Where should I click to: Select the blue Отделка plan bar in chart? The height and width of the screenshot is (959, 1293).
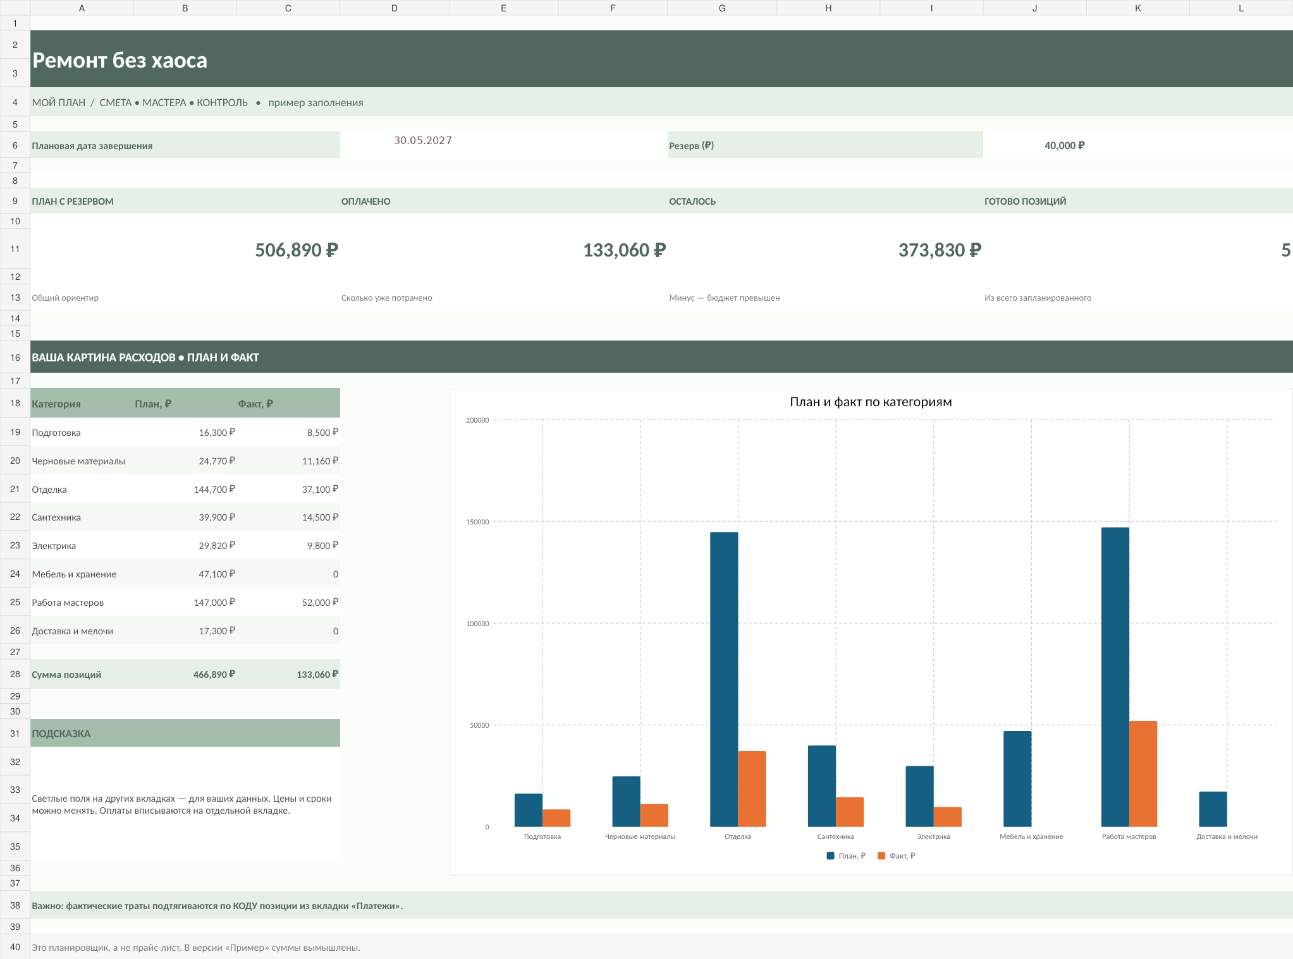click(724, 679)
